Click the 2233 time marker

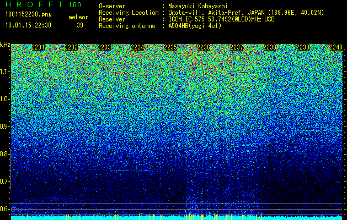104,47
